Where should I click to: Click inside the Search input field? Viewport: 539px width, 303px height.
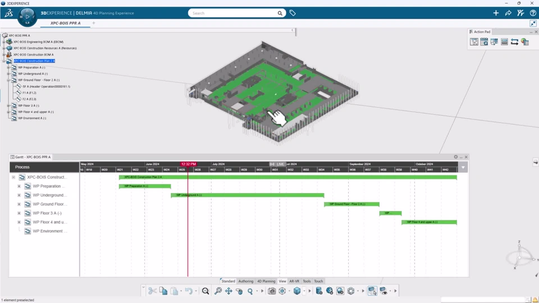click(234, 13)
